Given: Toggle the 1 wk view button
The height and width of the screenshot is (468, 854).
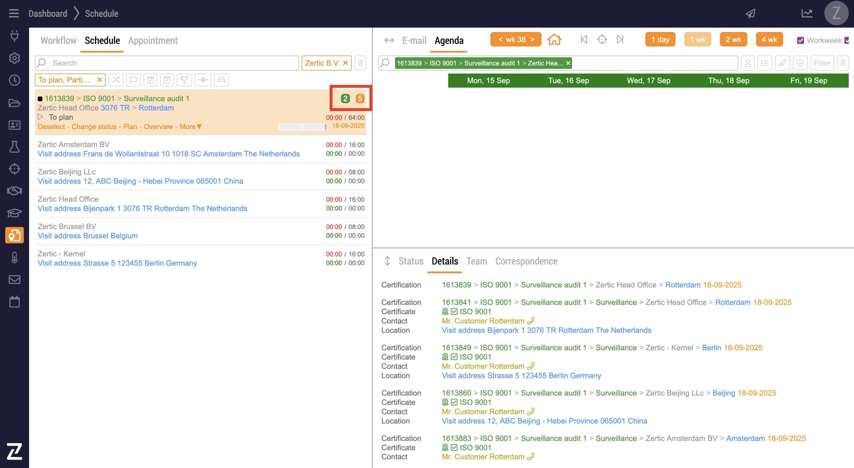Looking at the screenshot, I should point(698,40).
